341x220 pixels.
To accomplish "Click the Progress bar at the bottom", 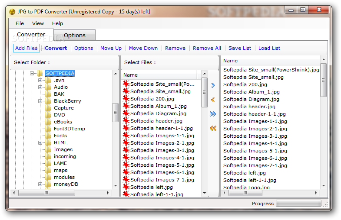I will (298, 203).
